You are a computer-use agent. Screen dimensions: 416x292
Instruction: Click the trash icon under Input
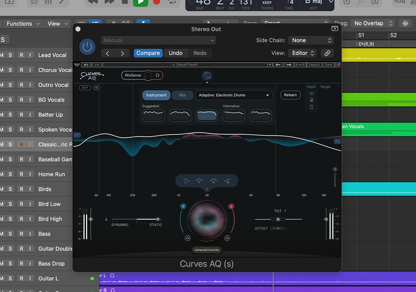(x=311, y=107)
